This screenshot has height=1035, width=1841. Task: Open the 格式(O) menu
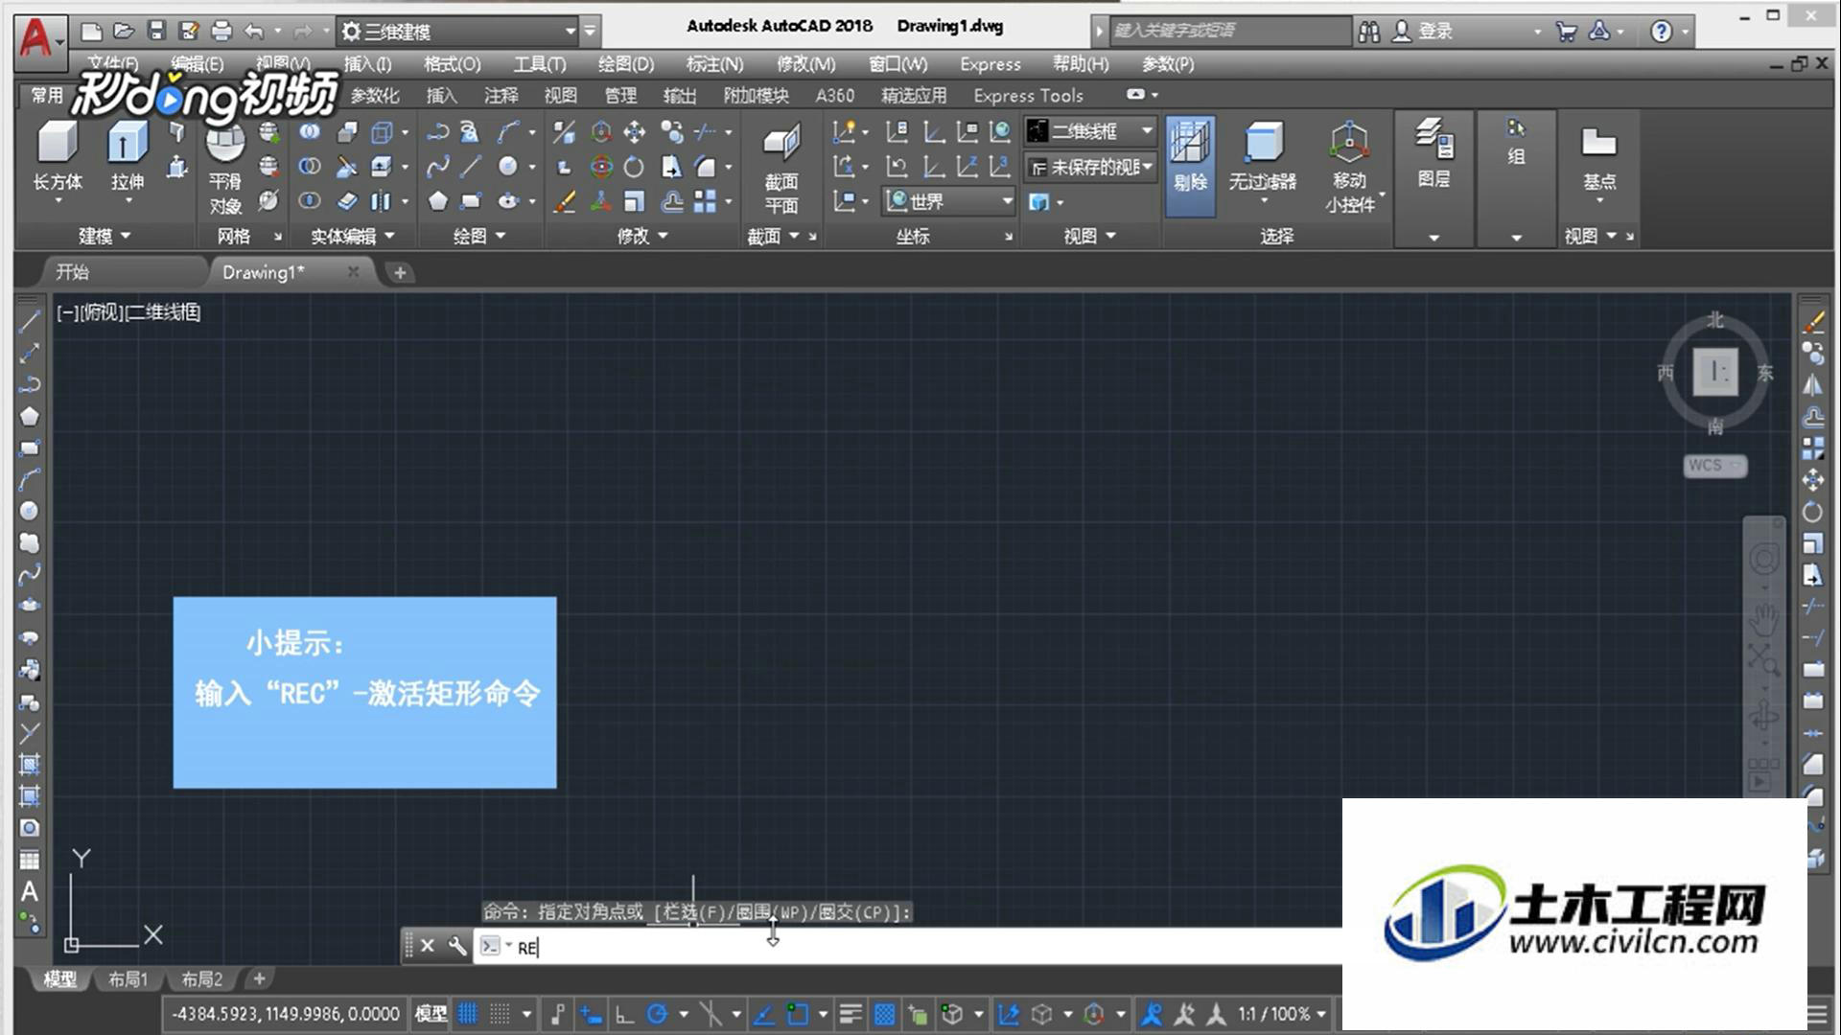click(x=452, y=64)
